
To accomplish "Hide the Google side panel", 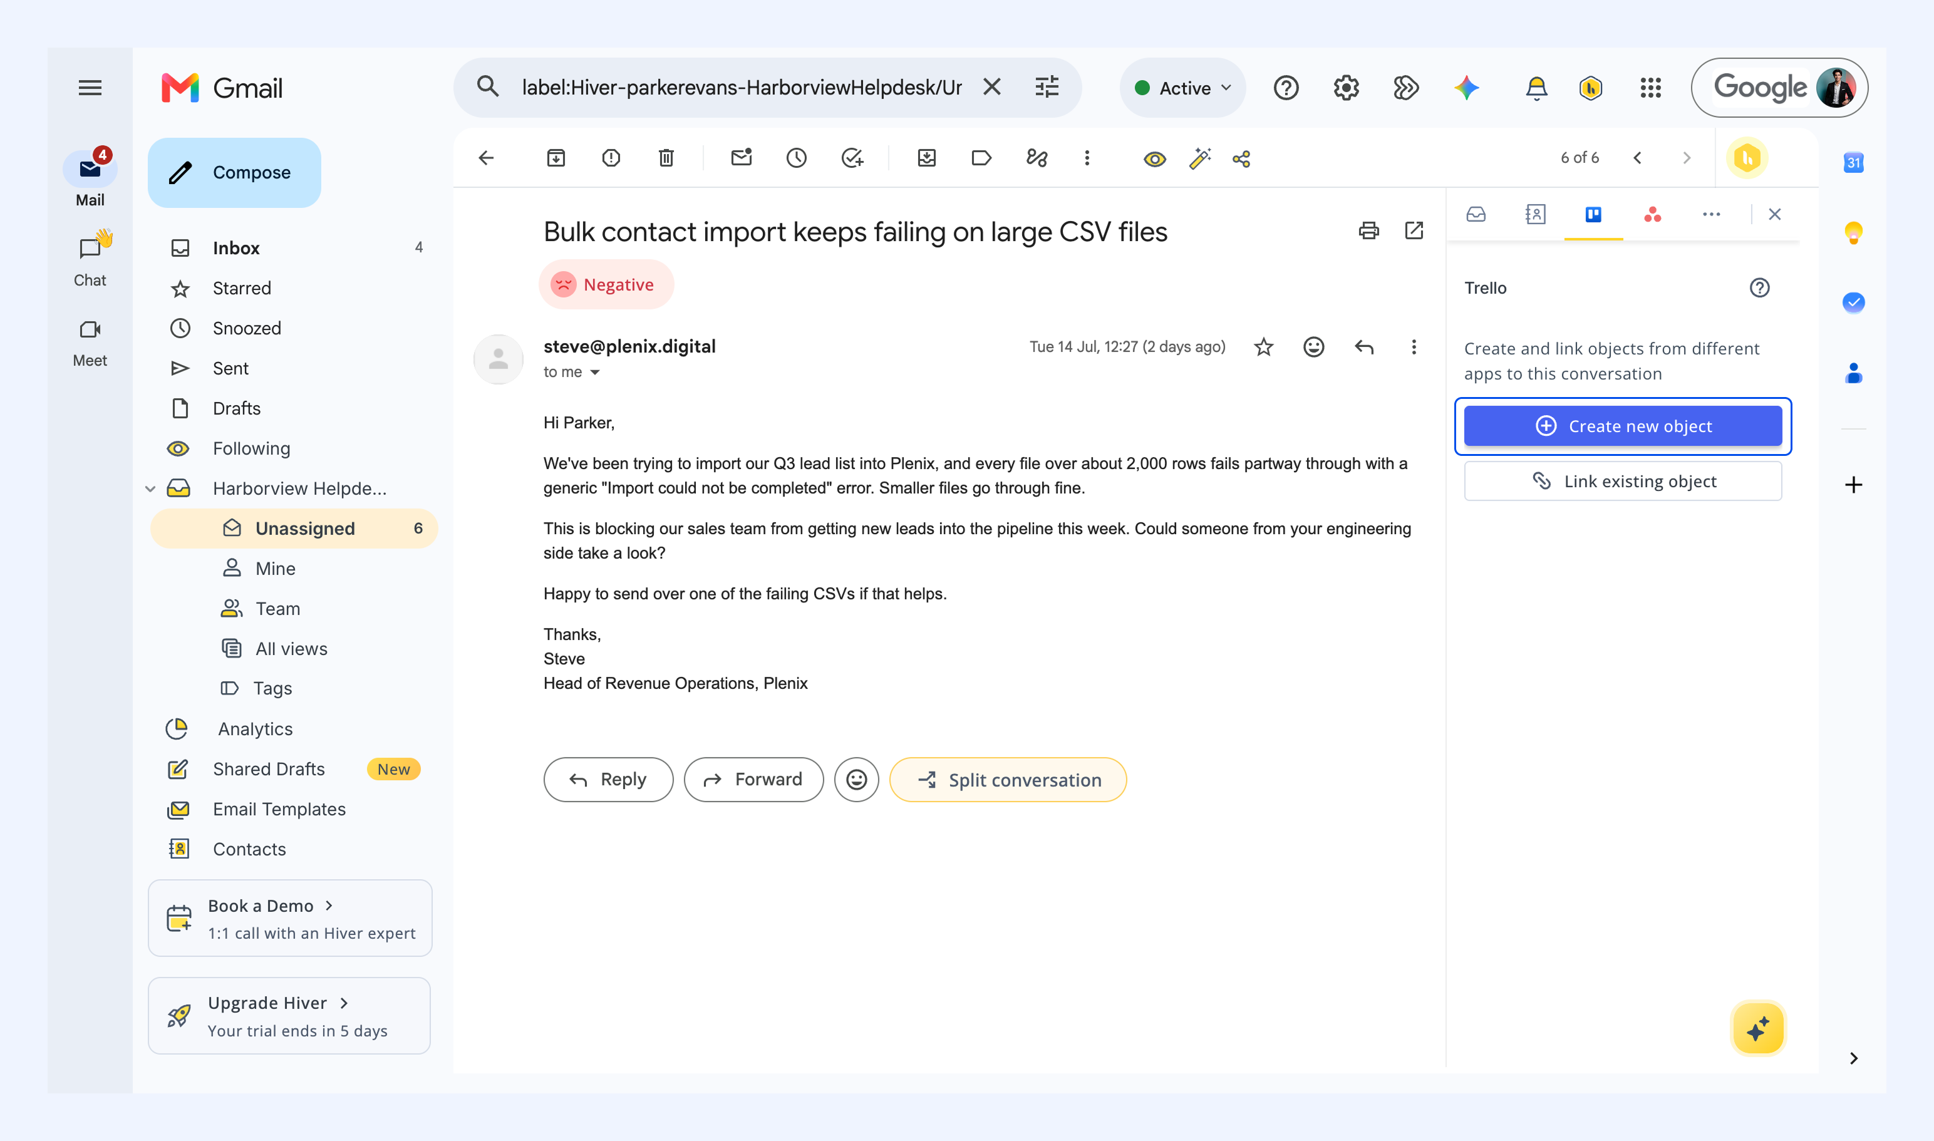I will click(1854, 1059).
